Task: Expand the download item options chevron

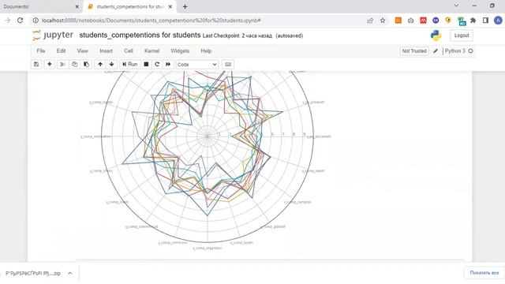Action: [x=70, y=274]
